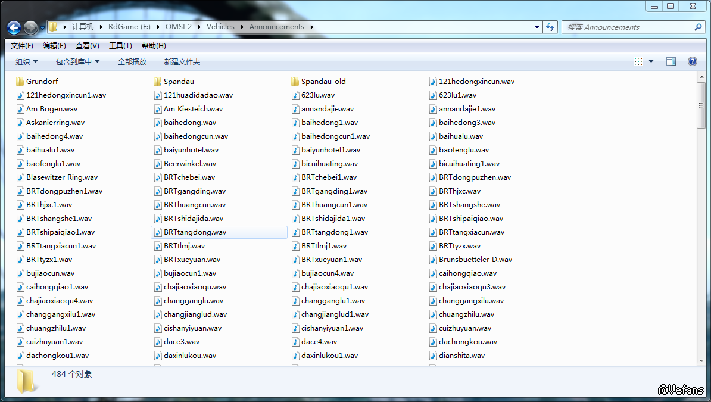711x402 pixels.
Task: Select file name bujiaocun4.wav
Action: 328,273
